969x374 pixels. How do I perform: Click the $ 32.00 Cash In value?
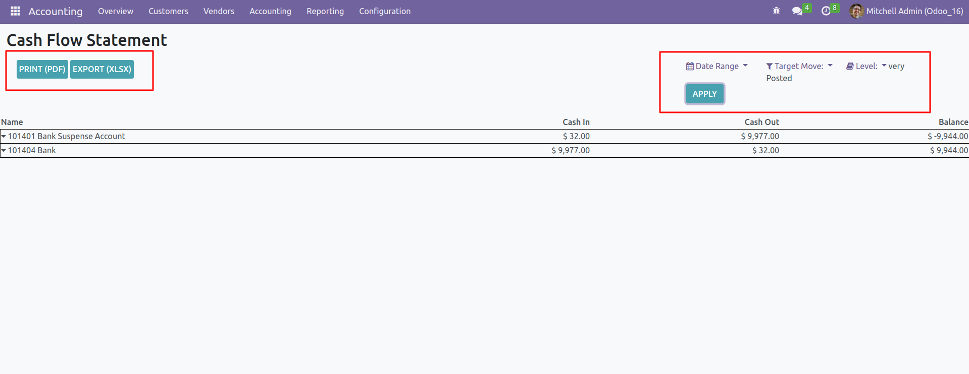576,136
